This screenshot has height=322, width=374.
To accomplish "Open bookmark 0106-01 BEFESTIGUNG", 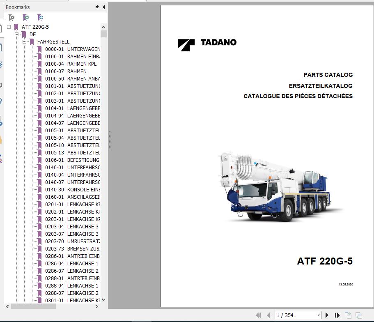I will [73, 160].
